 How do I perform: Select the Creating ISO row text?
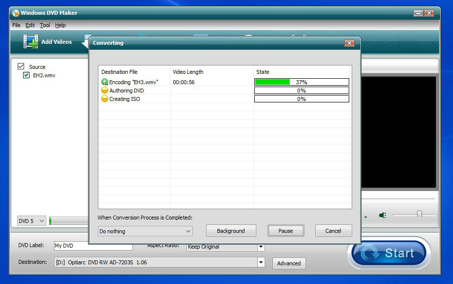124,99
